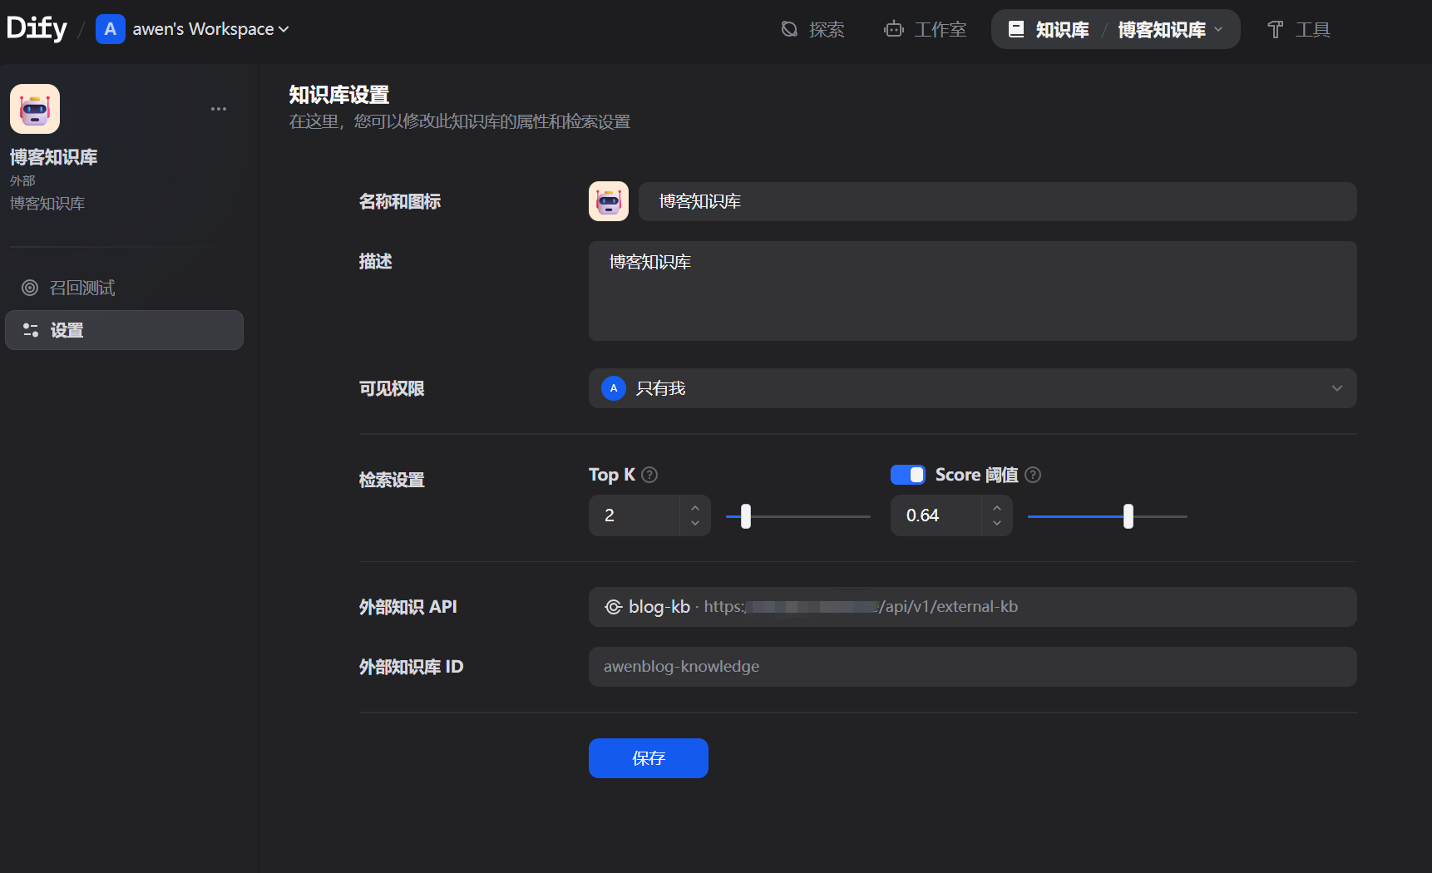
Task: Click the 描述 description text area
Action: click(x=971, y=291)
